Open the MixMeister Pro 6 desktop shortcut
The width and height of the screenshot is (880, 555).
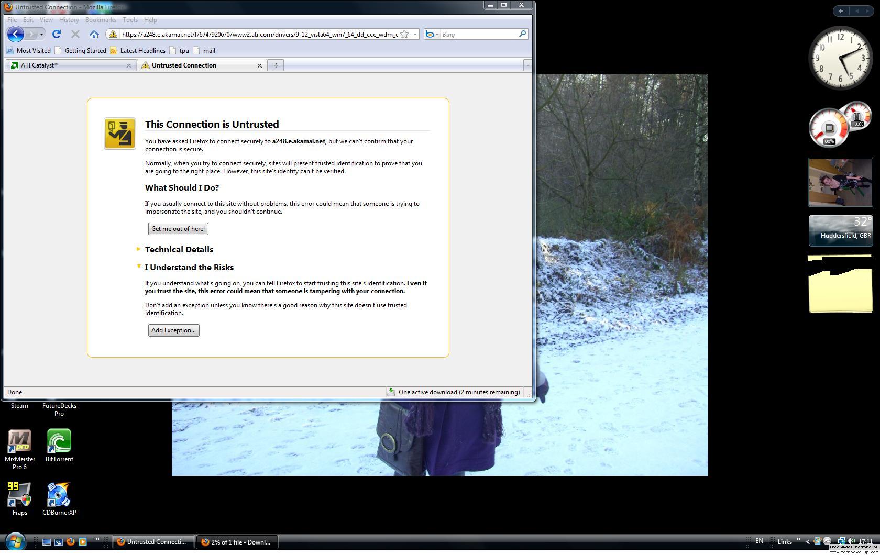click(20, 450)
